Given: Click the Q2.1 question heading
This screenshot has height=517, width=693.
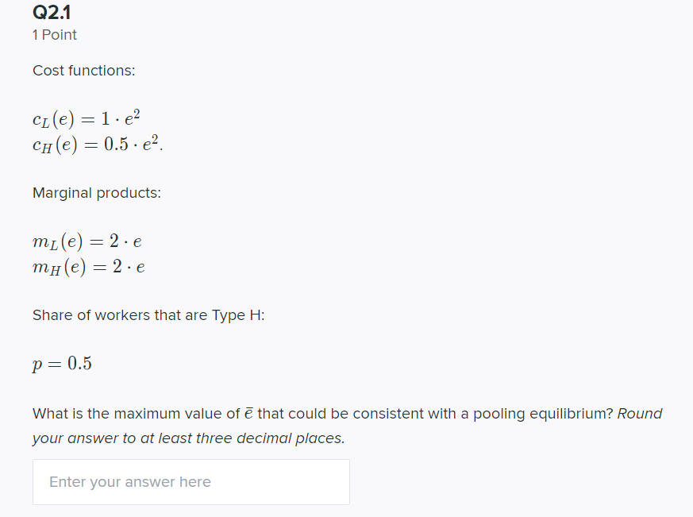Looking at the screenshot, I should coord(52,13).
